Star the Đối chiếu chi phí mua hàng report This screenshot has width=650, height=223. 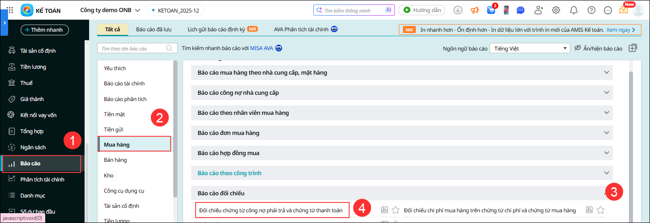[601, 210]
